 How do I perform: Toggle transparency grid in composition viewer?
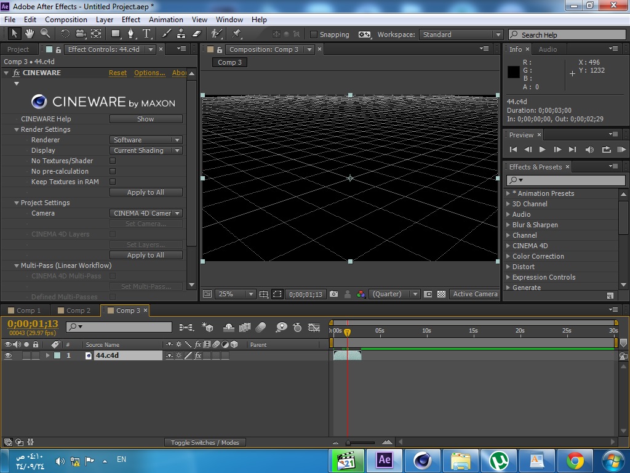[x=441, y=294]
